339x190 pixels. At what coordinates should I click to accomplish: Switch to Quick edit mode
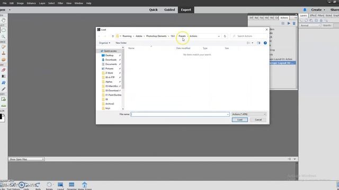153,9
